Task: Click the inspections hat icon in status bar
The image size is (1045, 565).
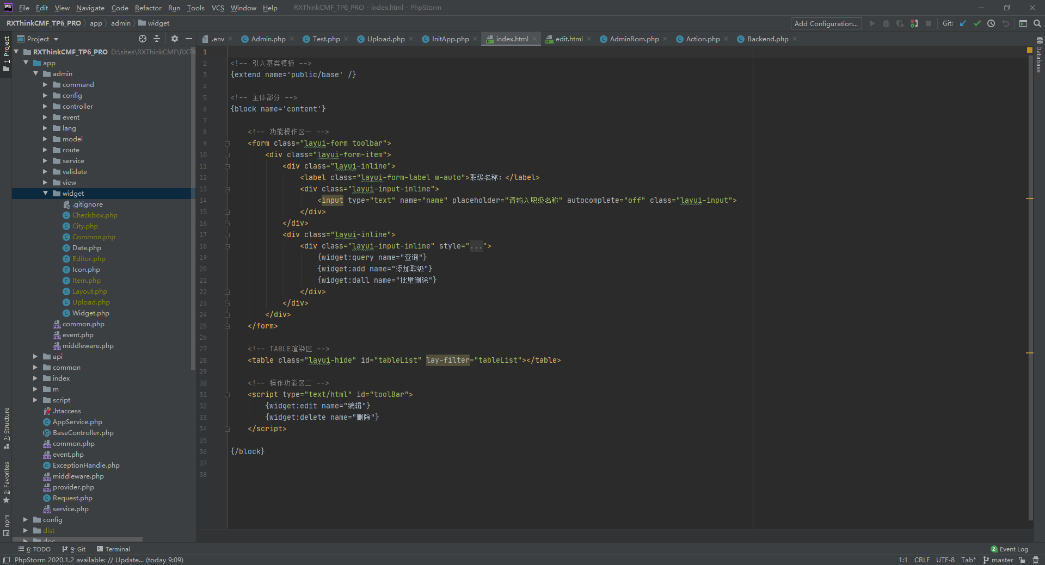Action: pyautogui.click(x=1036, y=560)
